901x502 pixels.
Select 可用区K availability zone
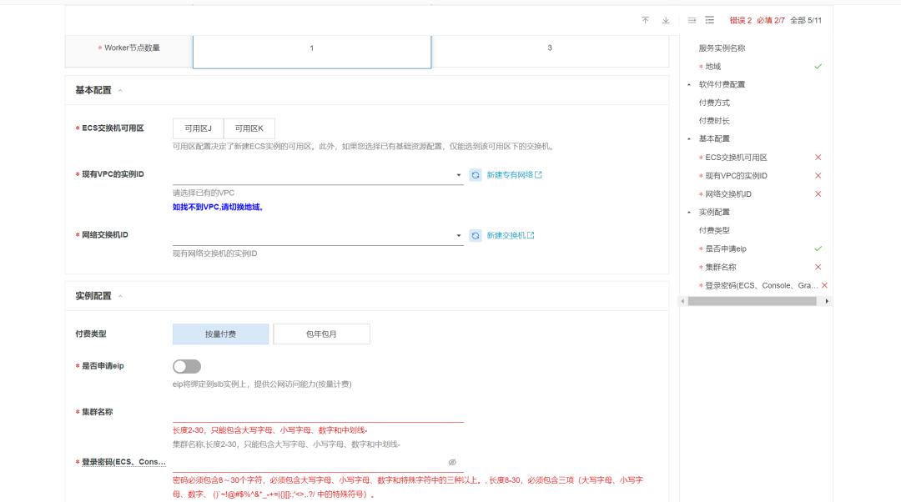pos(249,128)
